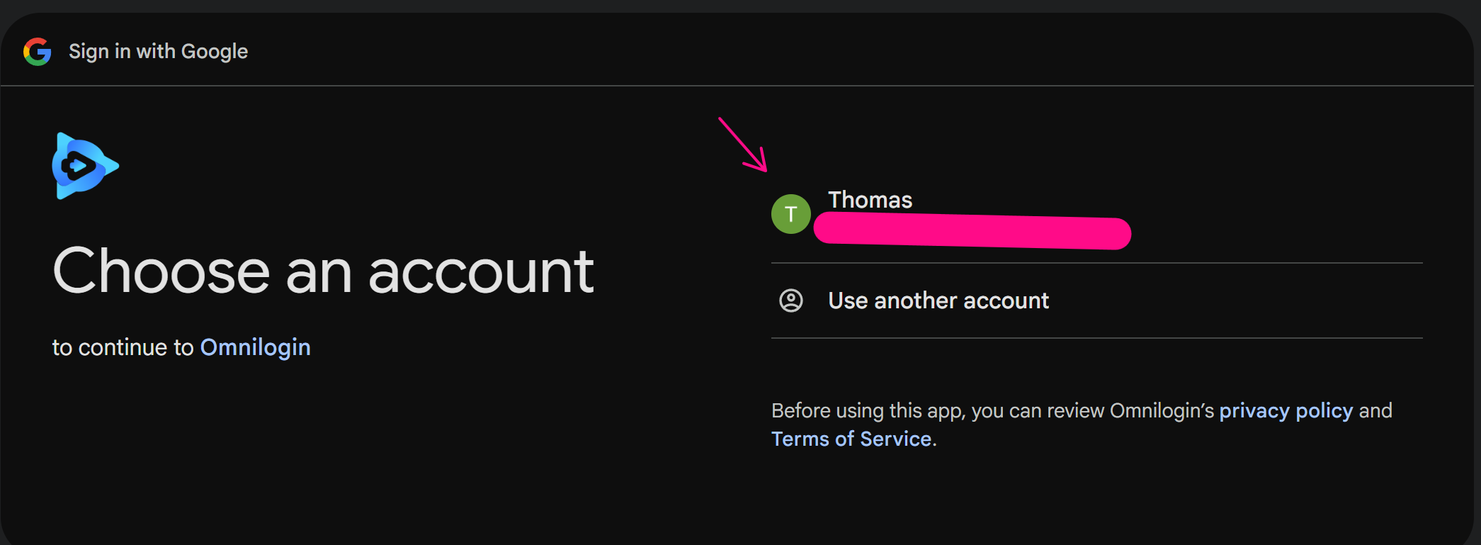Click the green T avatar circle
The height and width of the screenshot is (545, 1481).
[790, 214]
